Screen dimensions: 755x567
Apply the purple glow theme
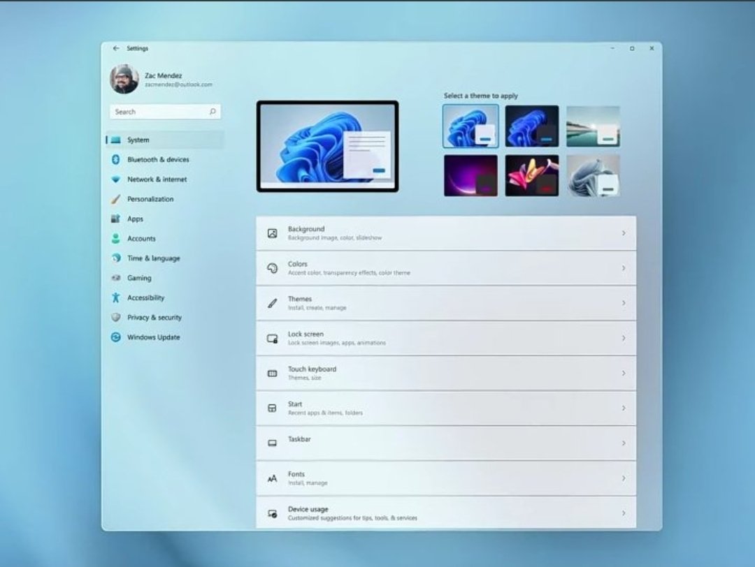[x=470, y=175]
